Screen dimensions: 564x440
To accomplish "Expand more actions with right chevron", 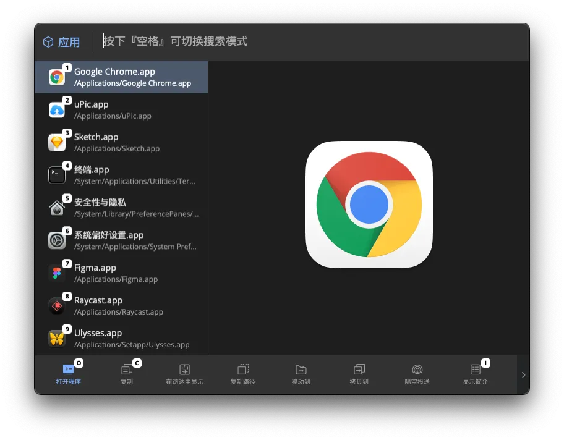I will tap(523, 375).
